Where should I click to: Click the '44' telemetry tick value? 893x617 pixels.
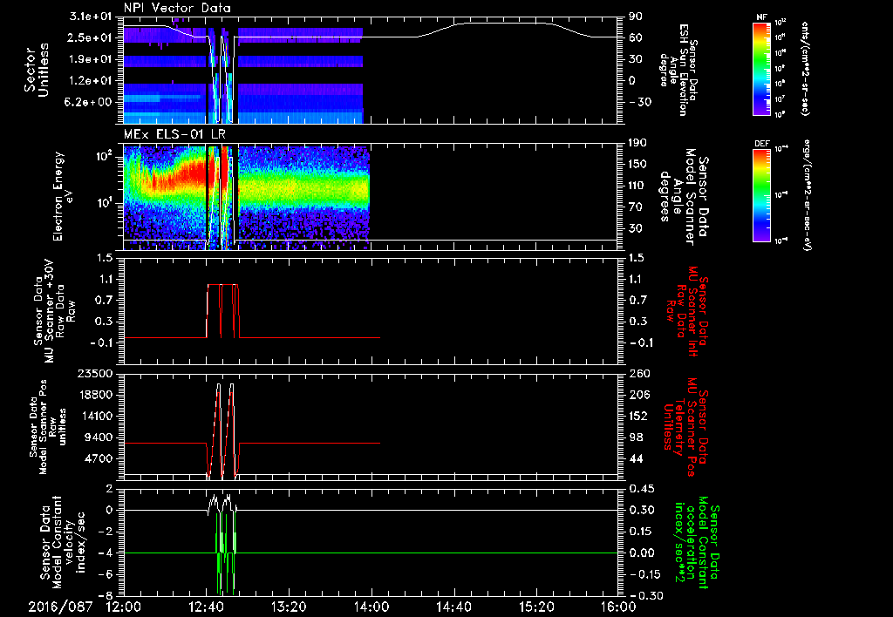click(x=637, y=458)
